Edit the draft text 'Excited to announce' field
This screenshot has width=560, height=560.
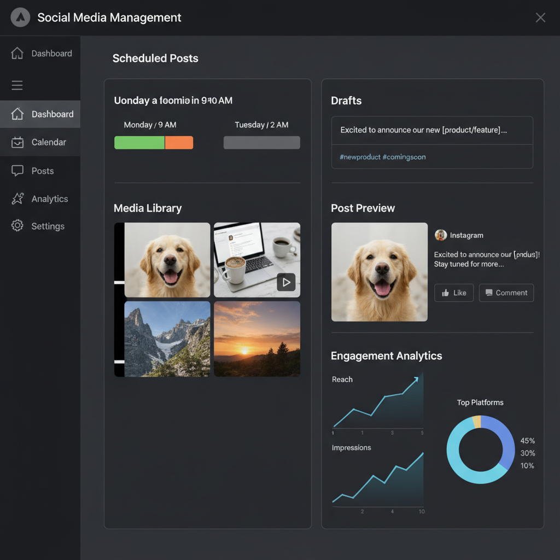tap(432, 130)
